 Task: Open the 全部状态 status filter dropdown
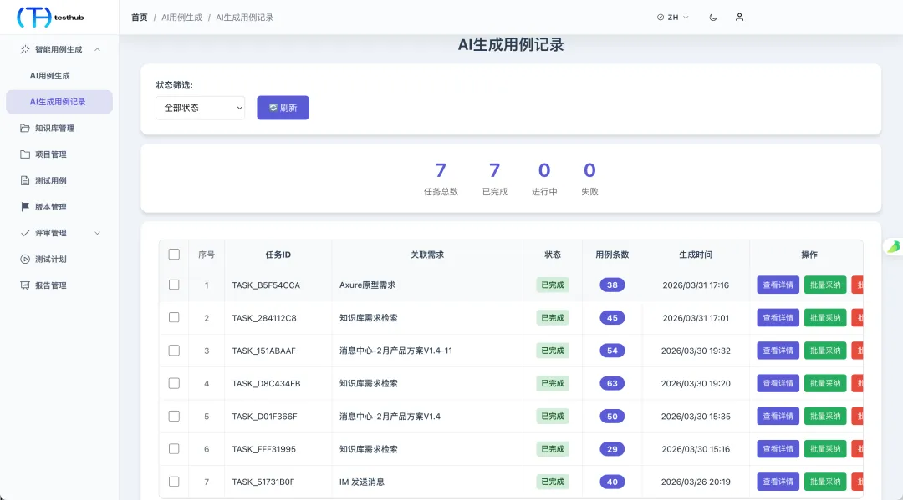[201, 108]
